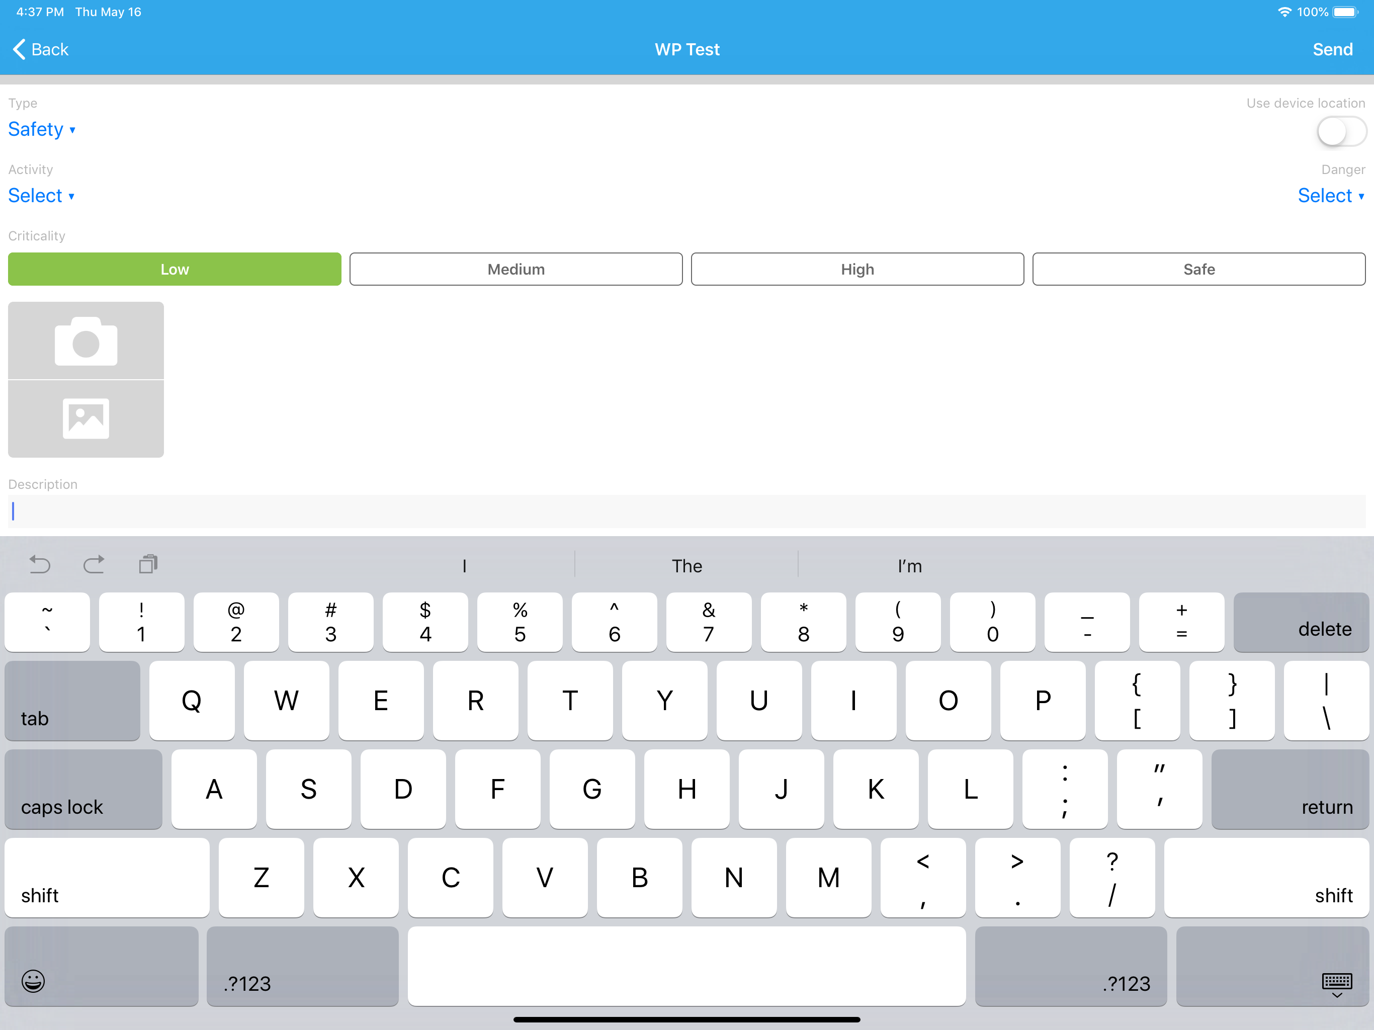Image resolution: width=1374 pixels, height=1030 pixels.
Task: Choose the 'The' keyboard suggestion
Action: (x=686, y=566)
